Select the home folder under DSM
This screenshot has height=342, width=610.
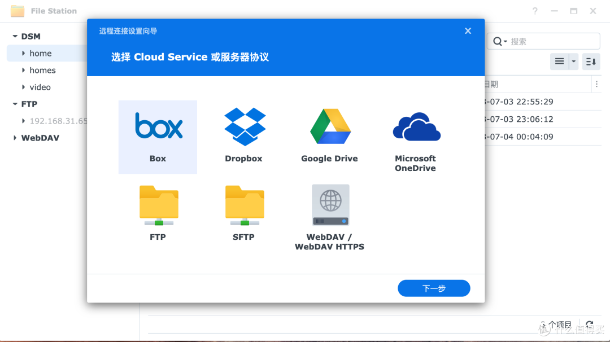(40, 52)
